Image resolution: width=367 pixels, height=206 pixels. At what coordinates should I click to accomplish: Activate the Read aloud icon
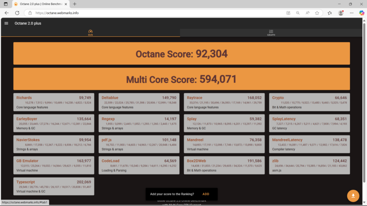307,13
